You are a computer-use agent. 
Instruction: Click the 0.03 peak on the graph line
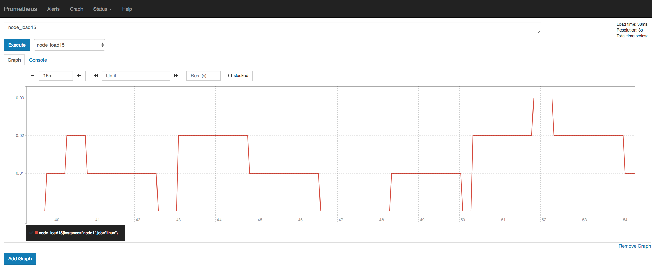pyautogui.click(x=543, y=98)
